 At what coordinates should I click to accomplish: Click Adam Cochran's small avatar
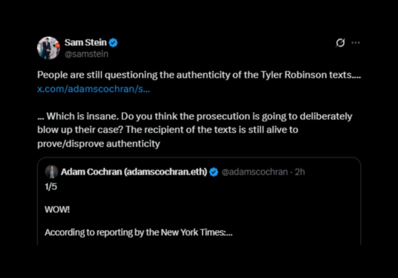pyautogui.click(x=51, y=172)
